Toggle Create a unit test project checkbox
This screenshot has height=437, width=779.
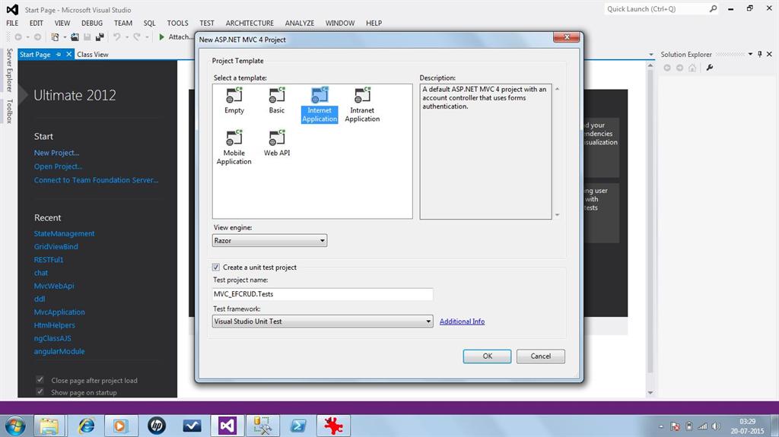coord(216,268)
